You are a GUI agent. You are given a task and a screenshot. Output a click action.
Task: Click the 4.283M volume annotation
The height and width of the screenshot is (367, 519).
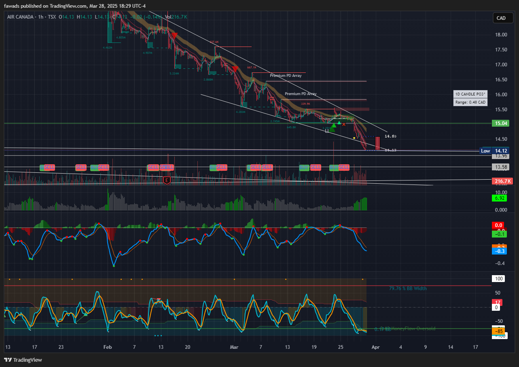point(241,112)
